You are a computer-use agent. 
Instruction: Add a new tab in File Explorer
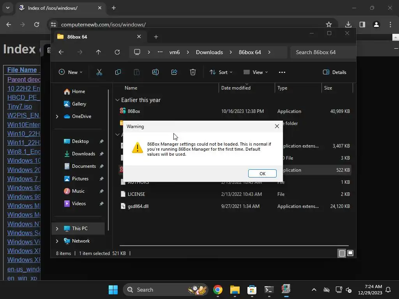[156, 37]
